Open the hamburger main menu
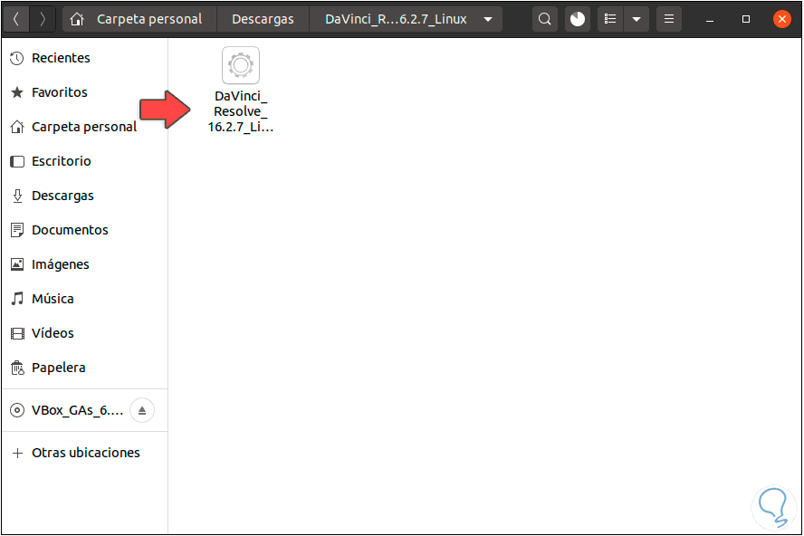Image resolution: width=804 pixels, height=536 pixels. pyautogui.click(x=669, y=20)
